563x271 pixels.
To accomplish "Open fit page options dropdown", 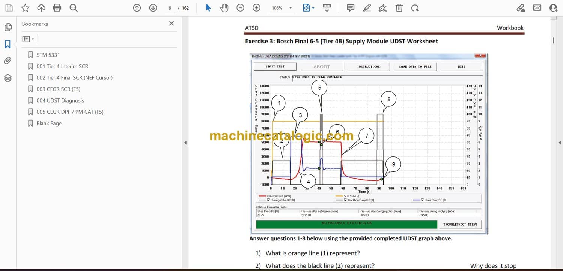I will pos(313,8).
